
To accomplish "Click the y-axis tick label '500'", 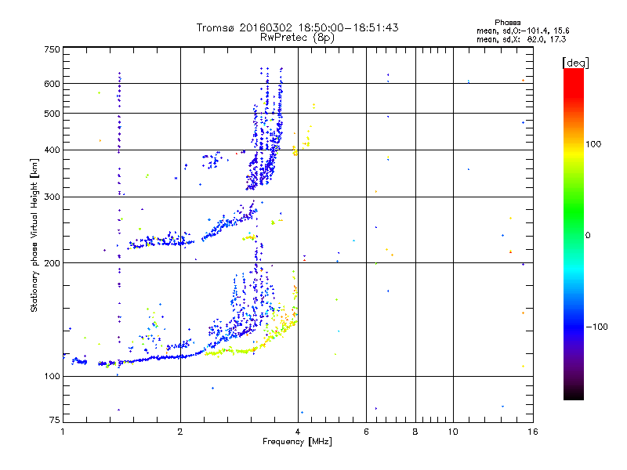I will [x=52, y=114].
